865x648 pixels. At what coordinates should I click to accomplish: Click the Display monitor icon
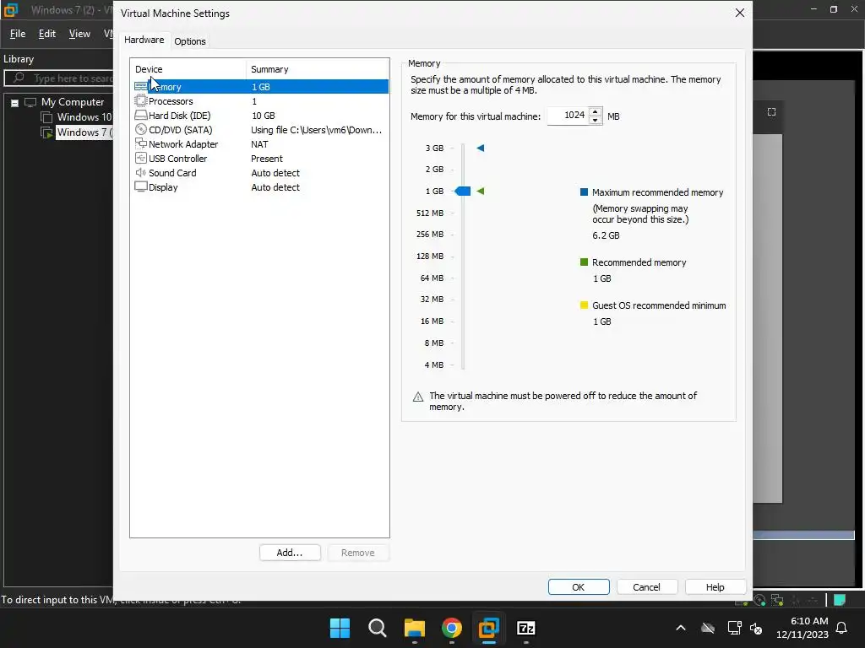tap(141, 186)
